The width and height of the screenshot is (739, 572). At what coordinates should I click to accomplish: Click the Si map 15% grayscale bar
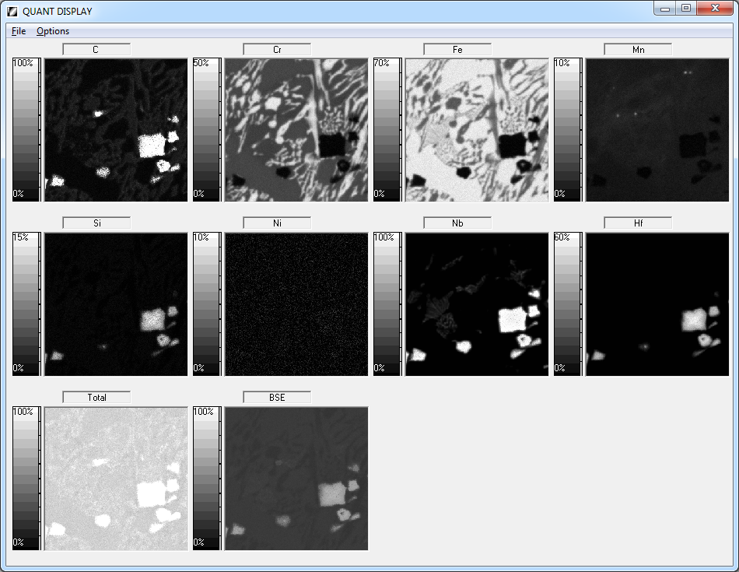click(26, 304)
